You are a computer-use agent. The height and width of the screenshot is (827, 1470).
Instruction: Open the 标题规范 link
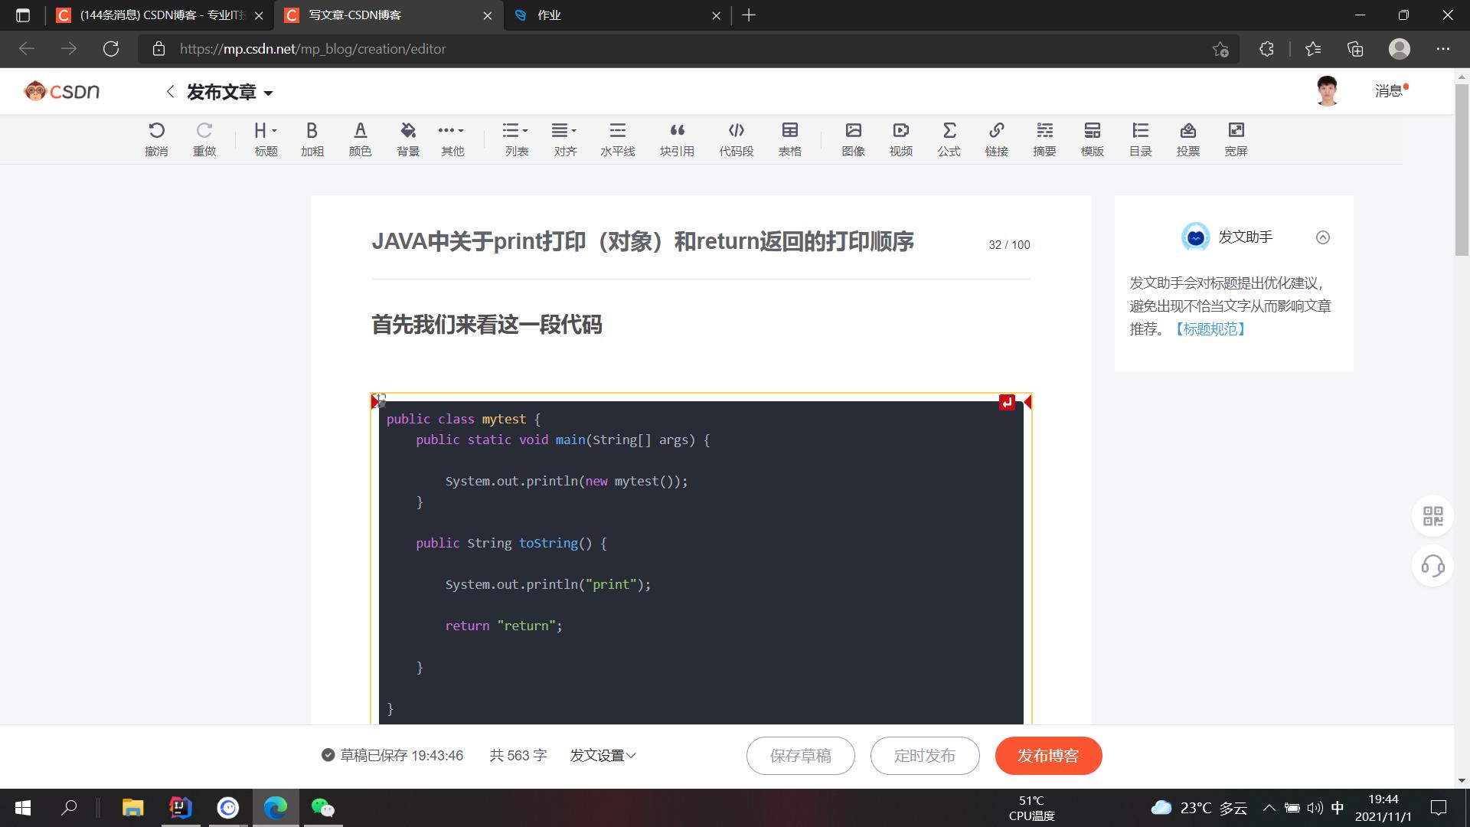pyautogui.click(x=1210, y=329)
